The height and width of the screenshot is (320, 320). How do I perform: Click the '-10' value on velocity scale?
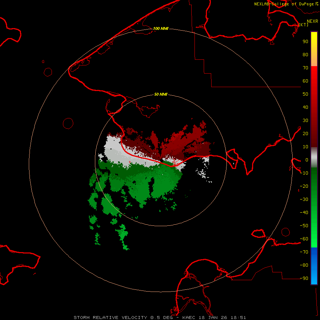[x=304, y=173]
